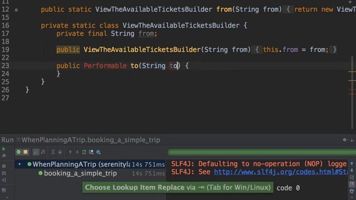This screenshot has height=200, width=356.
Task: Click 'code 0' text in console
Action: click(288, 188)
